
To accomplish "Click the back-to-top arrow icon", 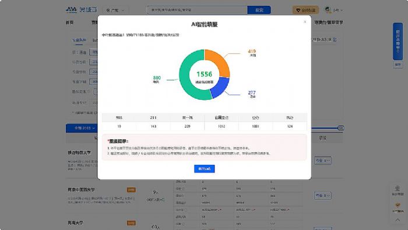I will coord(398,220).
